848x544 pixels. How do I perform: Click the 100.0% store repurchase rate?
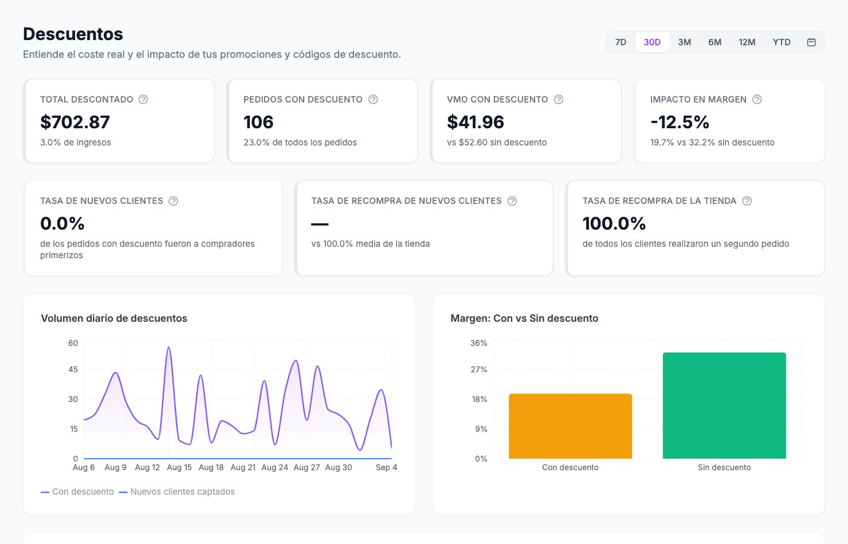click(614, 223)
